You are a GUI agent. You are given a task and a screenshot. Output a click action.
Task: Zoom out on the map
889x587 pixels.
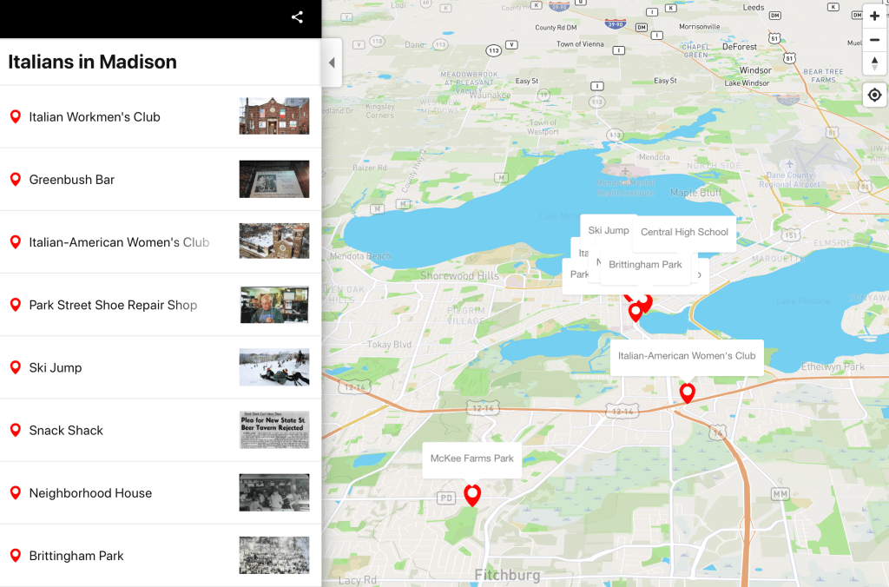click(x=874, y=39)
